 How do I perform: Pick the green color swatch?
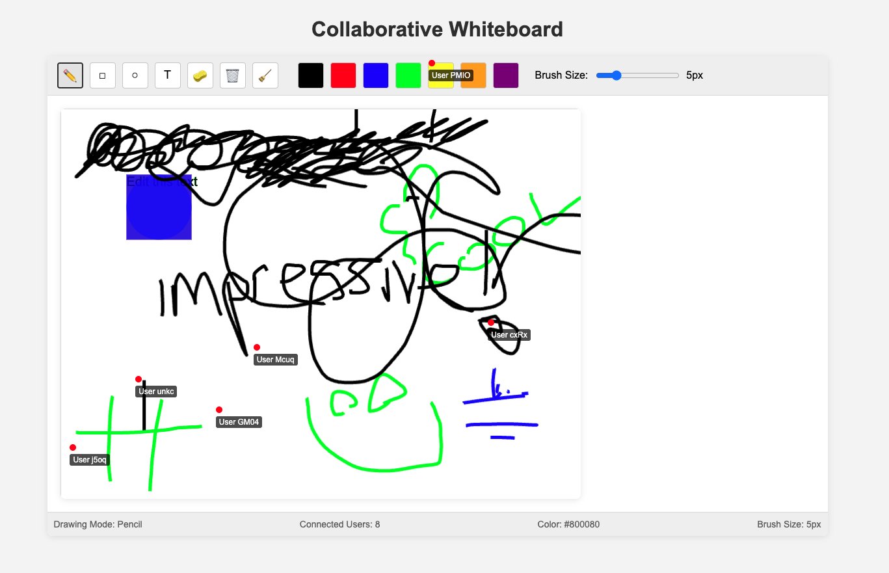pyautogui.click(x=408, y=75)
